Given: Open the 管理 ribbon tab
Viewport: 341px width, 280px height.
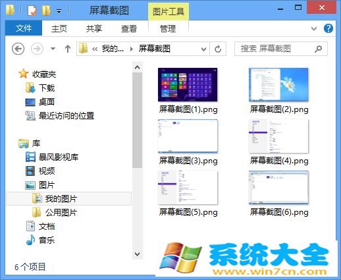Looking at the screenshot, I should click(x=168, y=28).
